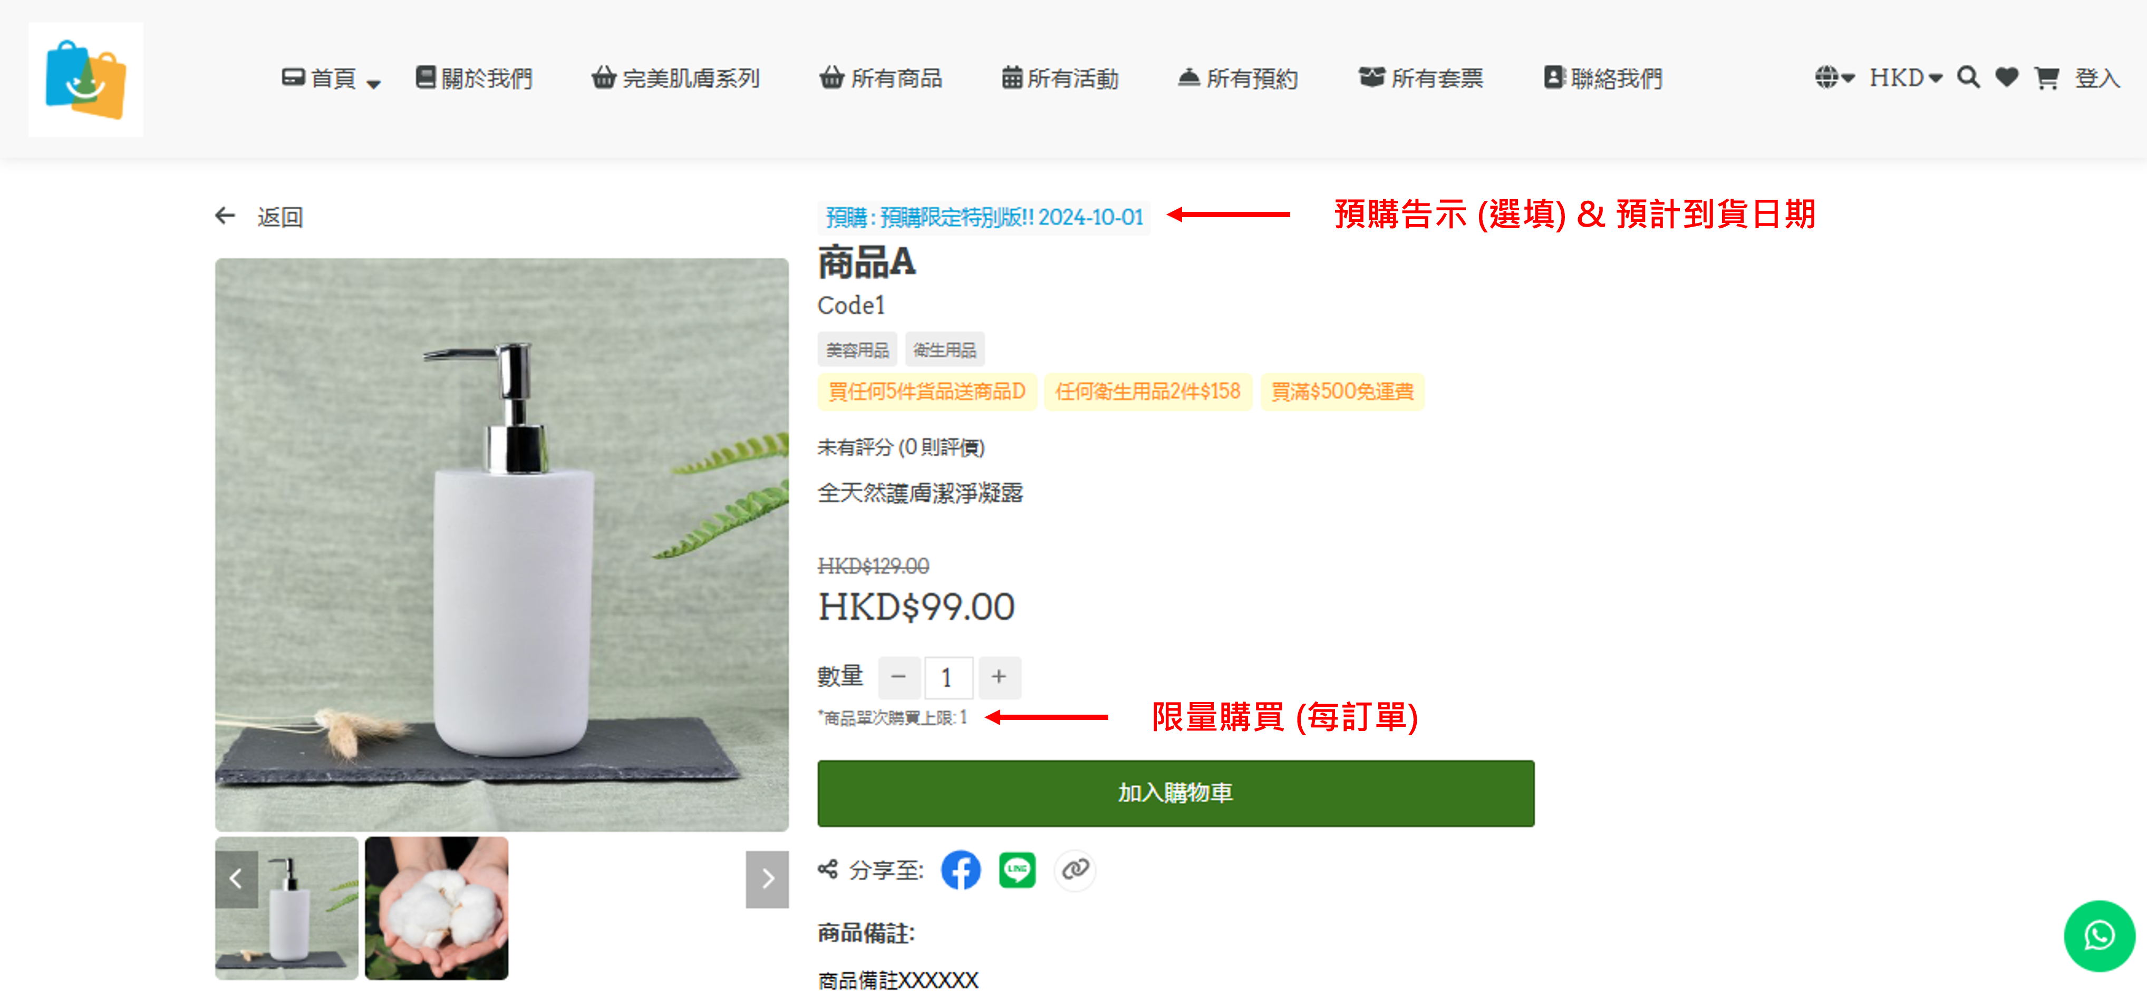This screenshot has width=2147, height=1004.
Task: Expand the 首頁 dropdown menu
Action: (x=331, y=79)
